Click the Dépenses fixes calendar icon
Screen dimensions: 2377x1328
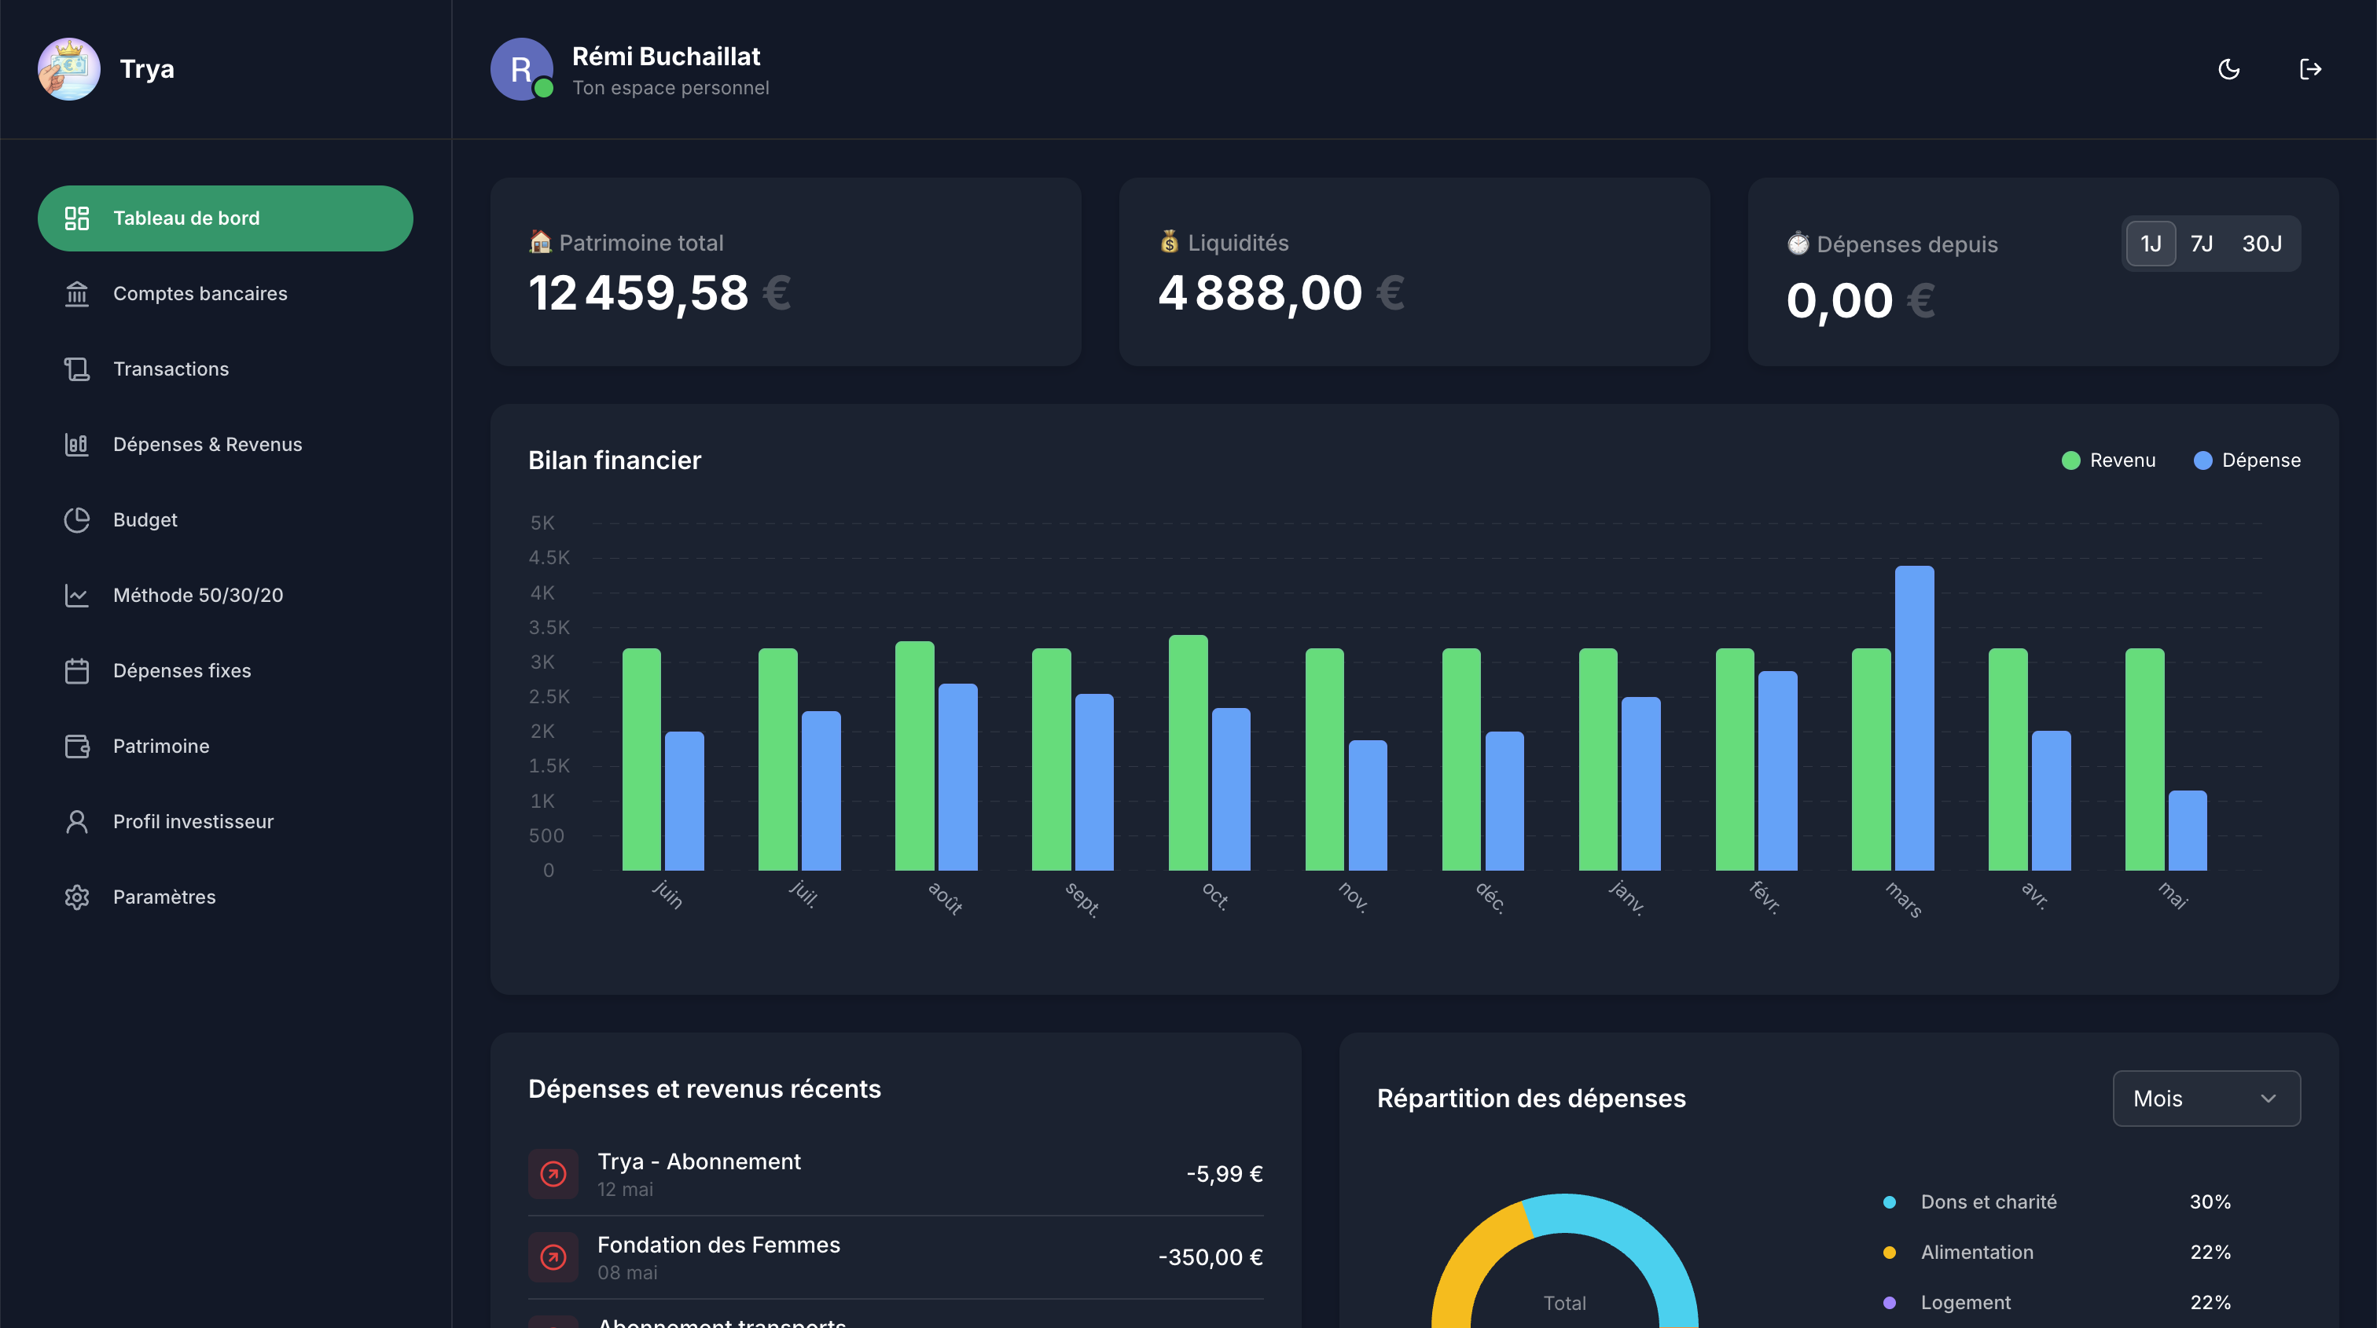point(76,670)
